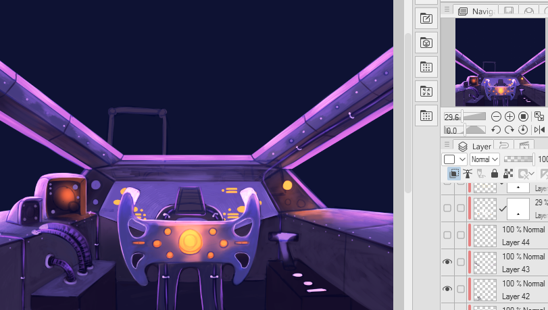548x310 pixels.
Task: Adjust the layer opacity slider
Action: [519, 159]
